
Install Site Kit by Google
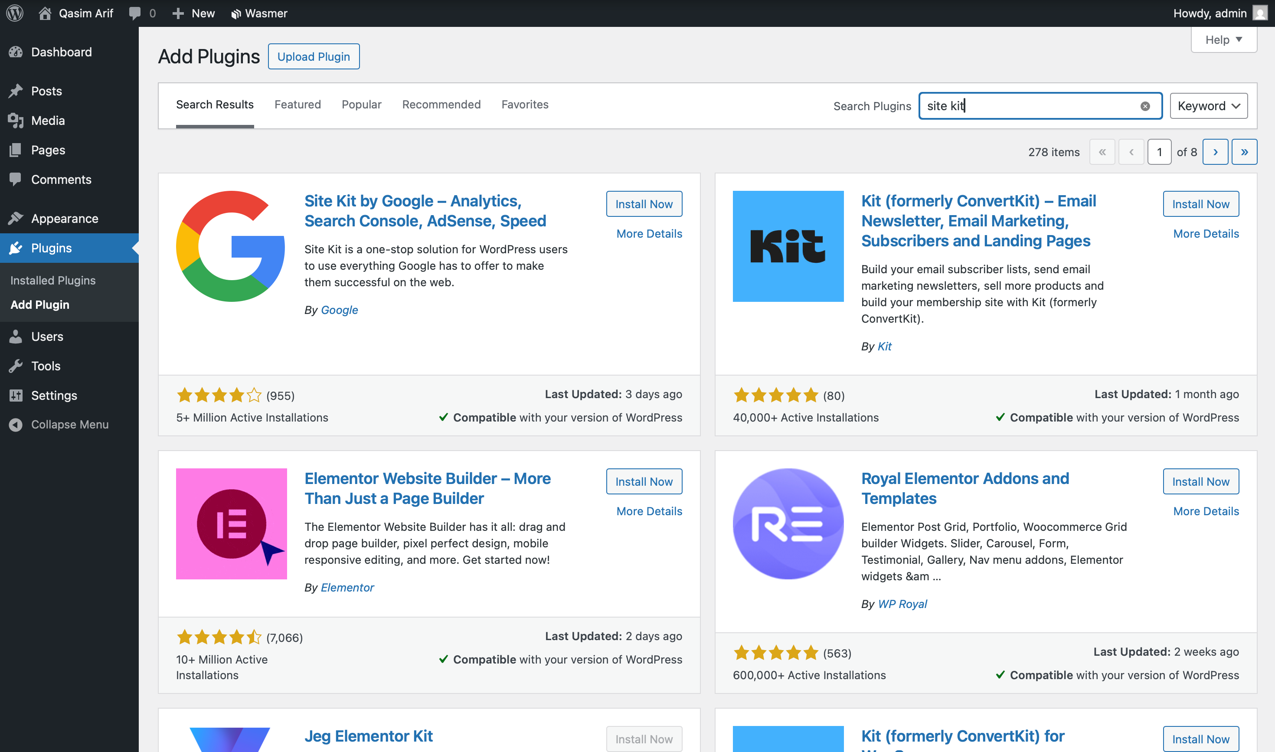[644, 204]
